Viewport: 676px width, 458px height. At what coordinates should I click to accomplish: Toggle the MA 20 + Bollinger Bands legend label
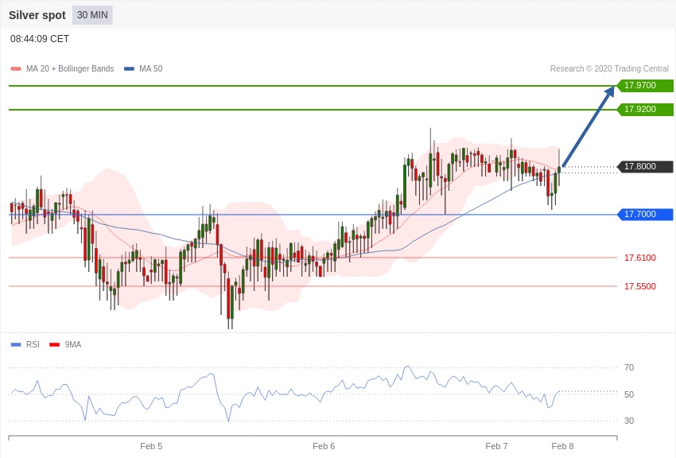70,69
